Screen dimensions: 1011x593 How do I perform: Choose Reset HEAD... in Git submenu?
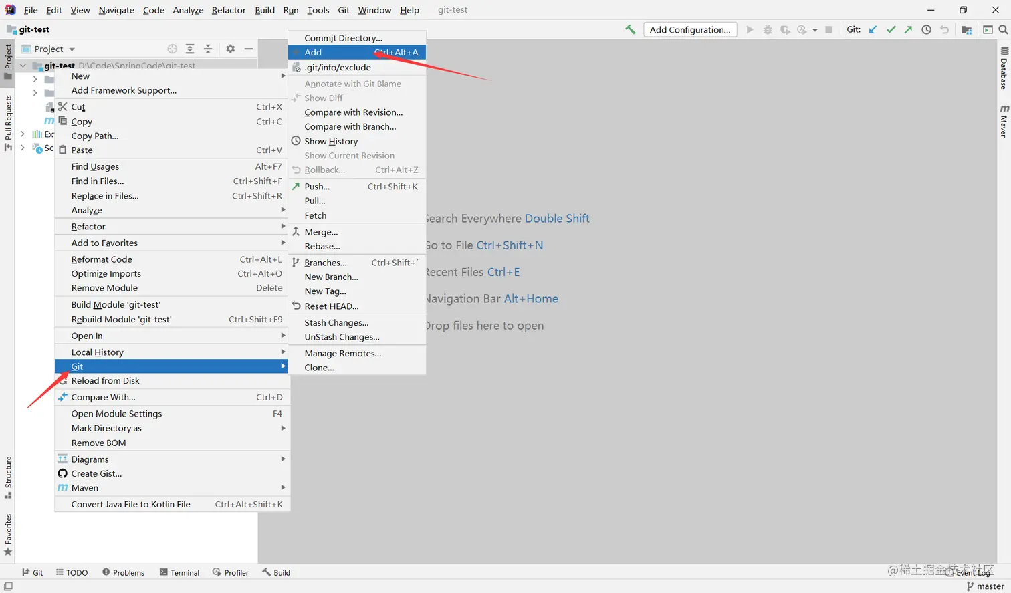[357, 306]
